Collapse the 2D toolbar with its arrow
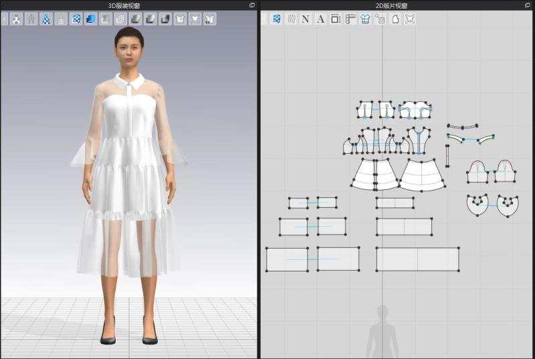 [x=264, y=19]
